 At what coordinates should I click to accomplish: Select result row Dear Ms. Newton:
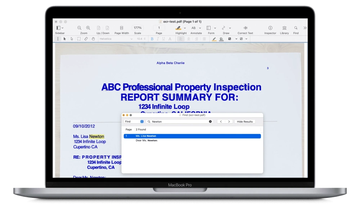[192, 140]
